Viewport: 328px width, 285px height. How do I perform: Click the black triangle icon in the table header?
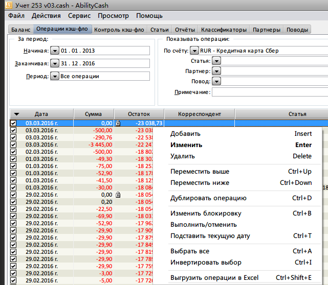16,114
